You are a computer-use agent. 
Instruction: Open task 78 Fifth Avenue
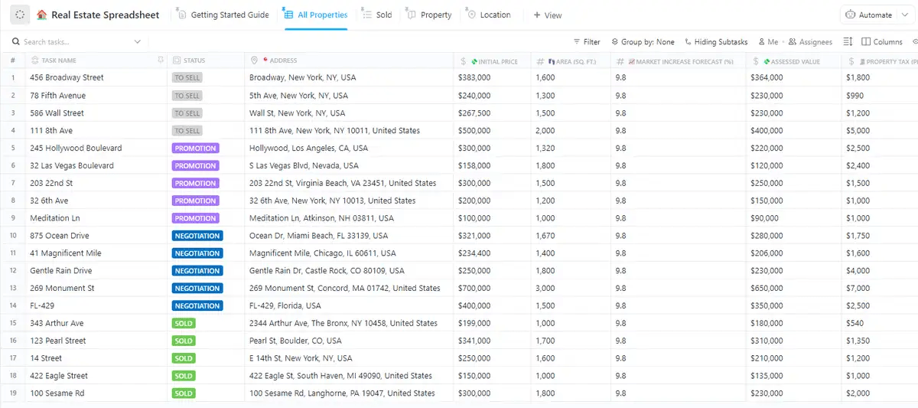[57, 96]
